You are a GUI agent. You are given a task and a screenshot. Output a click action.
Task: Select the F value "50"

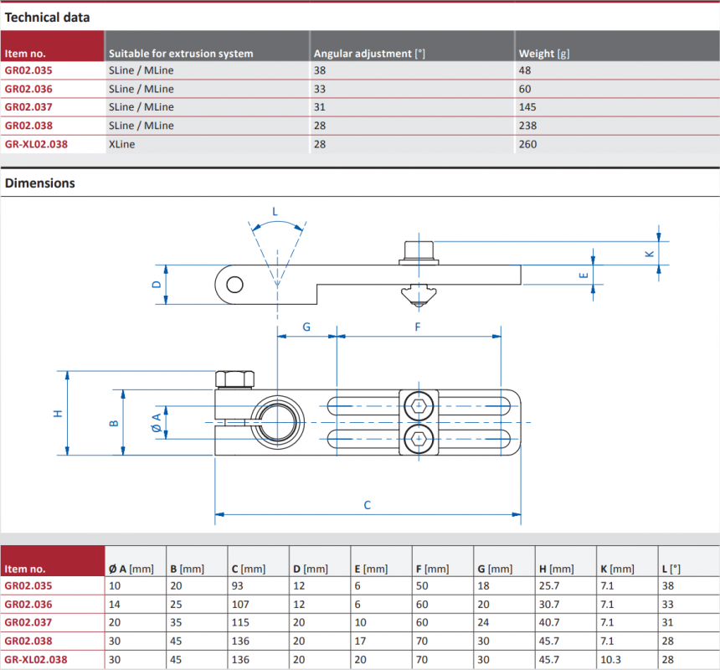pos(422,586)
